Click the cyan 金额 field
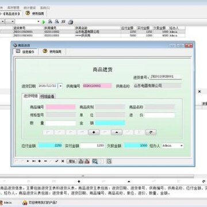The image size is (207, 207). [110, 123]
